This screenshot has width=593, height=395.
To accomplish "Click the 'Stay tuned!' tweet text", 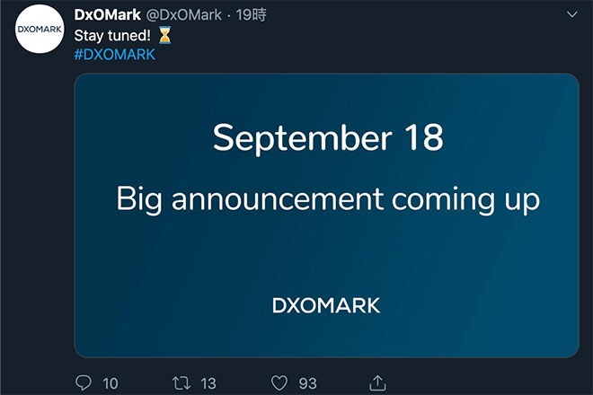I will tap(112, 36).
